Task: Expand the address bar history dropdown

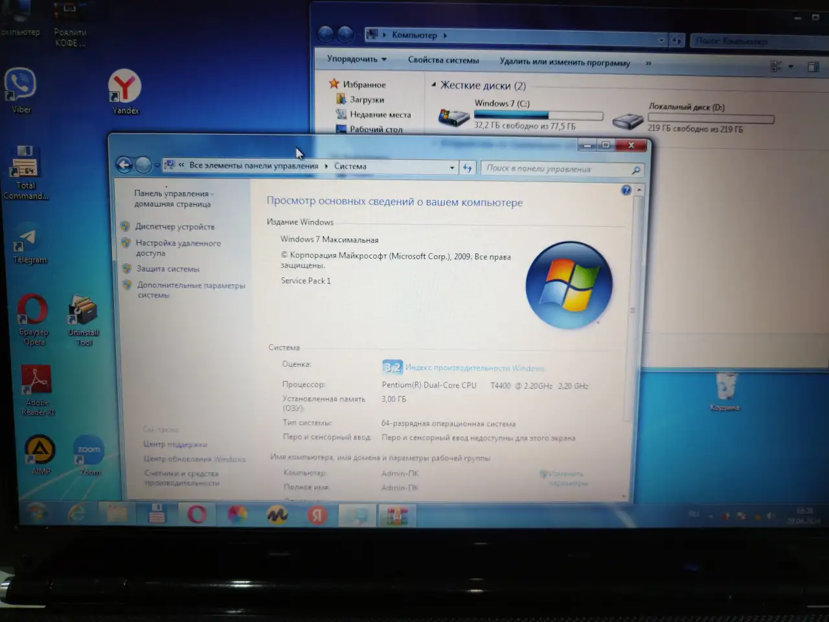Action: click(x=452, y=167)
